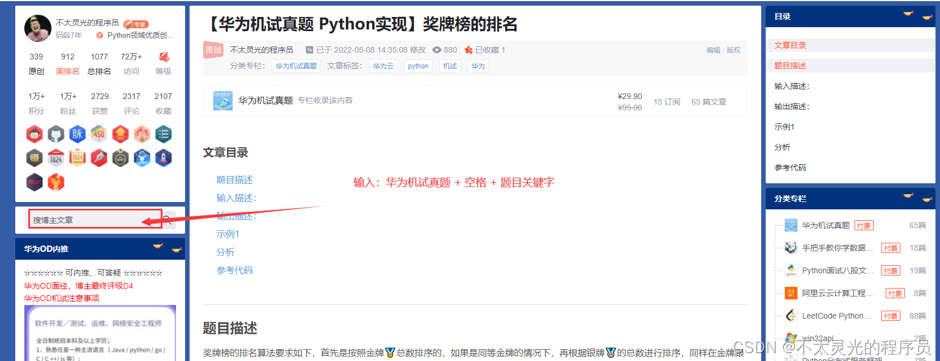
Task: Click the python article tag
Action: tap(418, 66)
